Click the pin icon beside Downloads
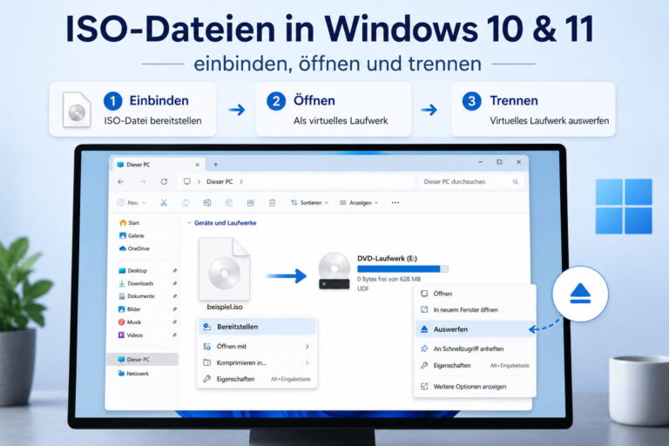This screenshot has width=669, height=446. click(x=174, y=283)
